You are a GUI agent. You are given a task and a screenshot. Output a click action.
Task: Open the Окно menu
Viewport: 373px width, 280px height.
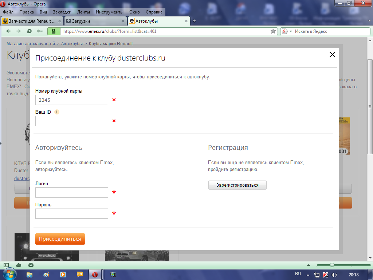134,12
